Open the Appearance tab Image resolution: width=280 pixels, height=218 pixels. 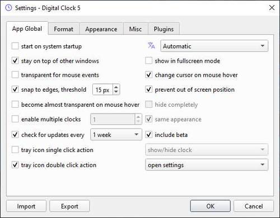(101, 29)
